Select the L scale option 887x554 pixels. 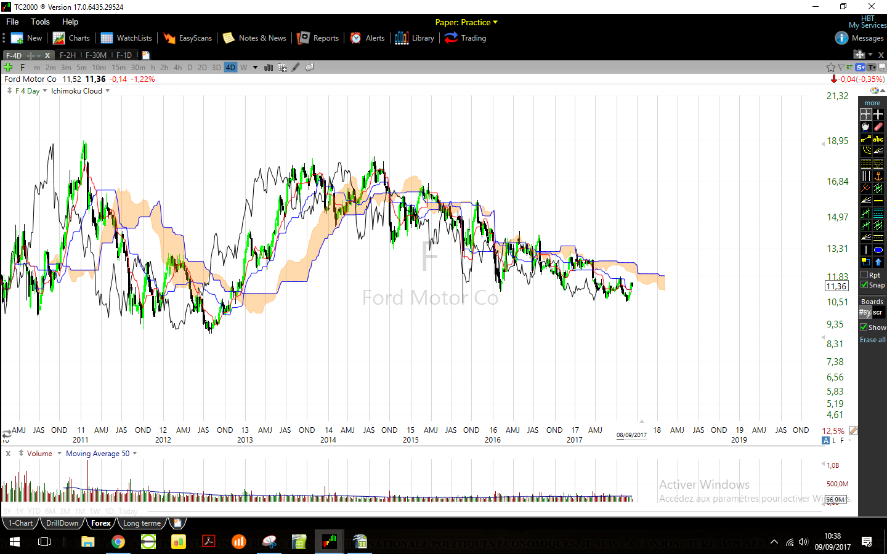(x=835, y=441)
